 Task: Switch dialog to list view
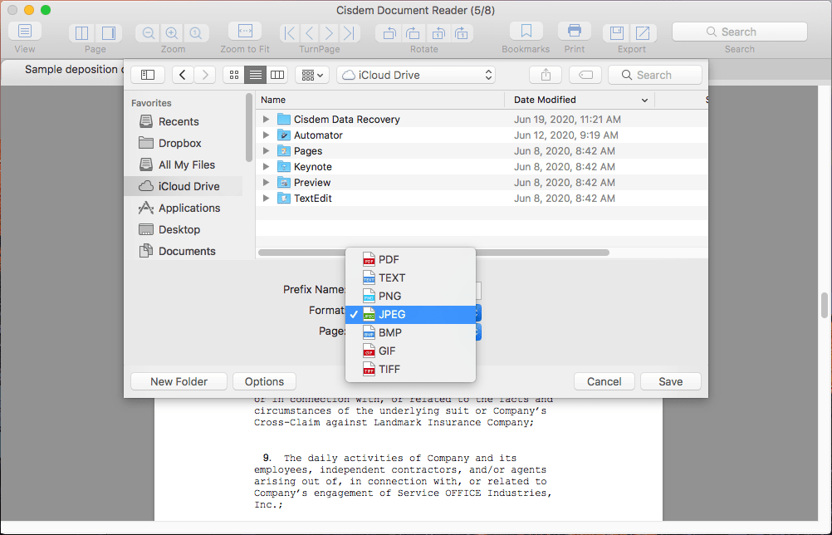click(x=255, y=75)
